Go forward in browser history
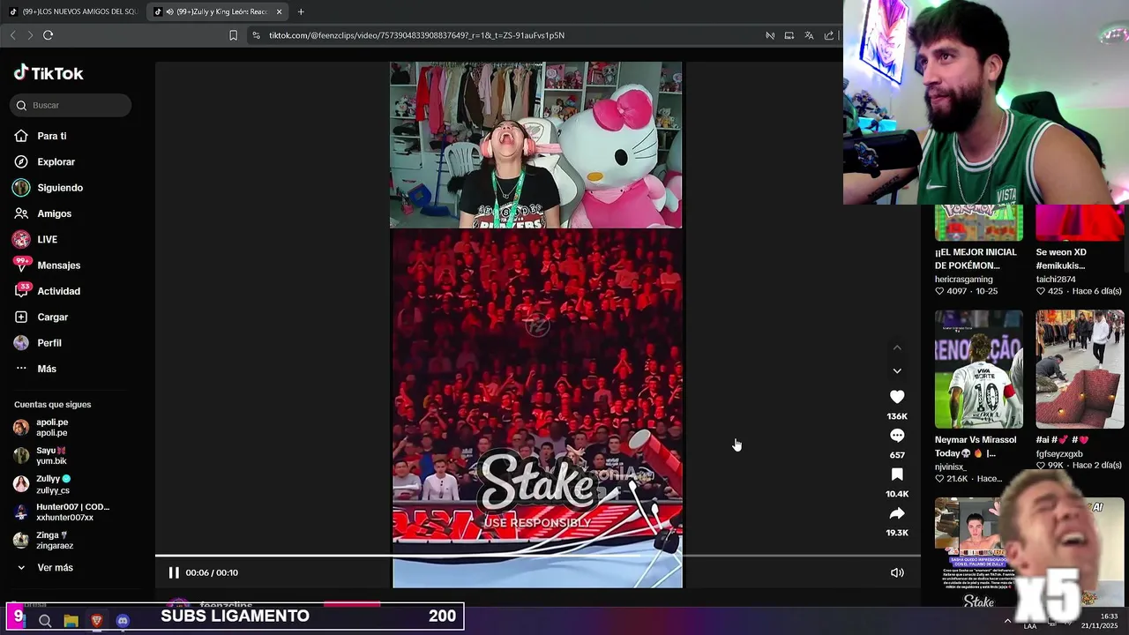 [30, 35]
